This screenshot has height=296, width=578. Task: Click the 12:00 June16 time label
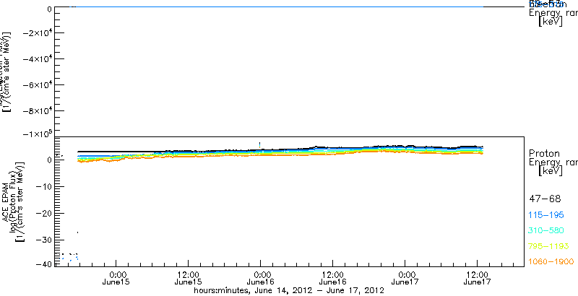pos(333,278)
